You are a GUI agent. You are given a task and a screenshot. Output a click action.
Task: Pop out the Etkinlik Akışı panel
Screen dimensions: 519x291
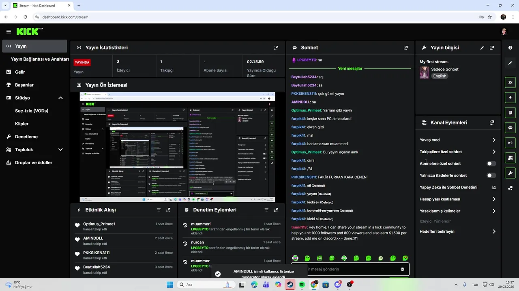168,210
